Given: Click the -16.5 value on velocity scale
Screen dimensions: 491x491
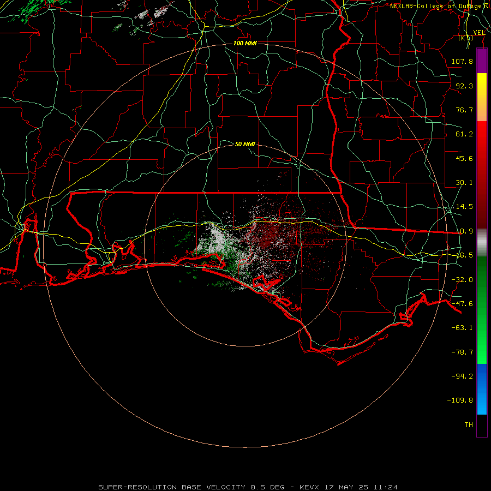Looking at the screenshot, I should [x=464, y=255].
